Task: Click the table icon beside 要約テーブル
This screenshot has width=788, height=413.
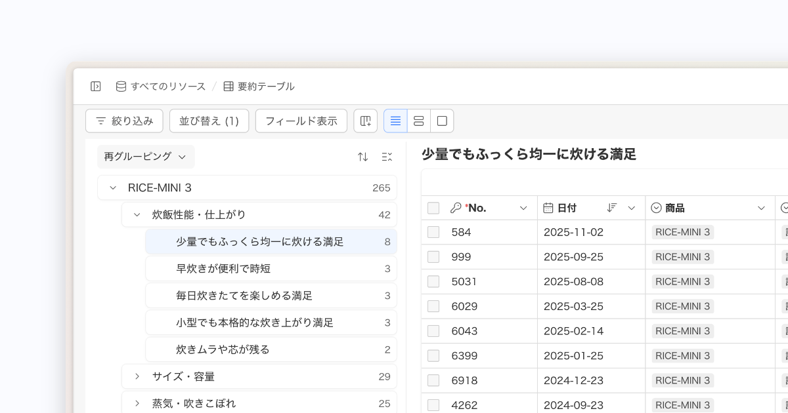Action: [x=229, y=87]
